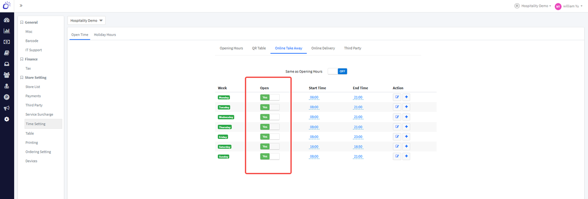Click the customers group icon in sidebar
The width and height of the screenshot is (588, 199).
coord(7,75)
